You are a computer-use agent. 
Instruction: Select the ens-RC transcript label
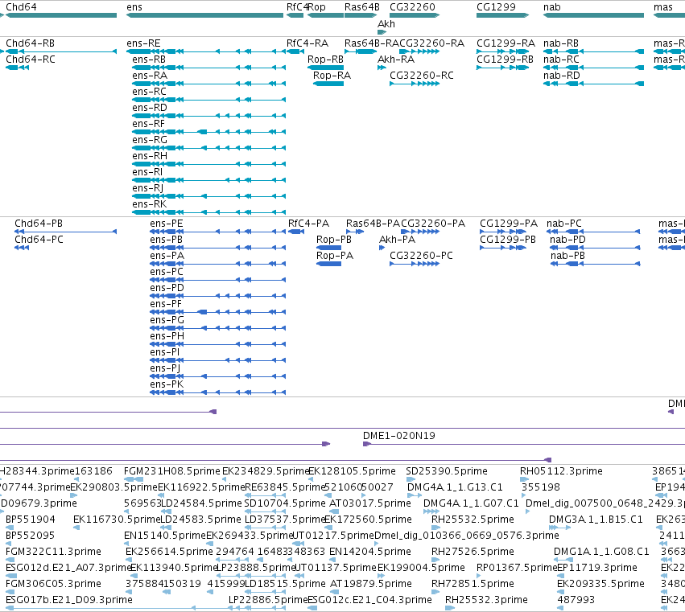pos(149,92)
